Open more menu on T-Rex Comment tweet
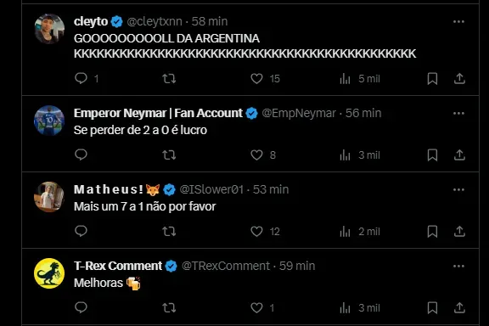This screenshot has height=326, width=489. click(458, 266)
